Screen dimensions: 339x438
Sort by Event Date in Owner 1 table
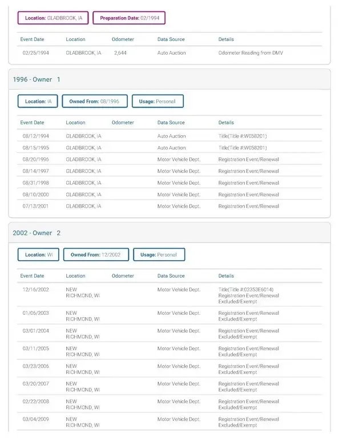(32, 123)
